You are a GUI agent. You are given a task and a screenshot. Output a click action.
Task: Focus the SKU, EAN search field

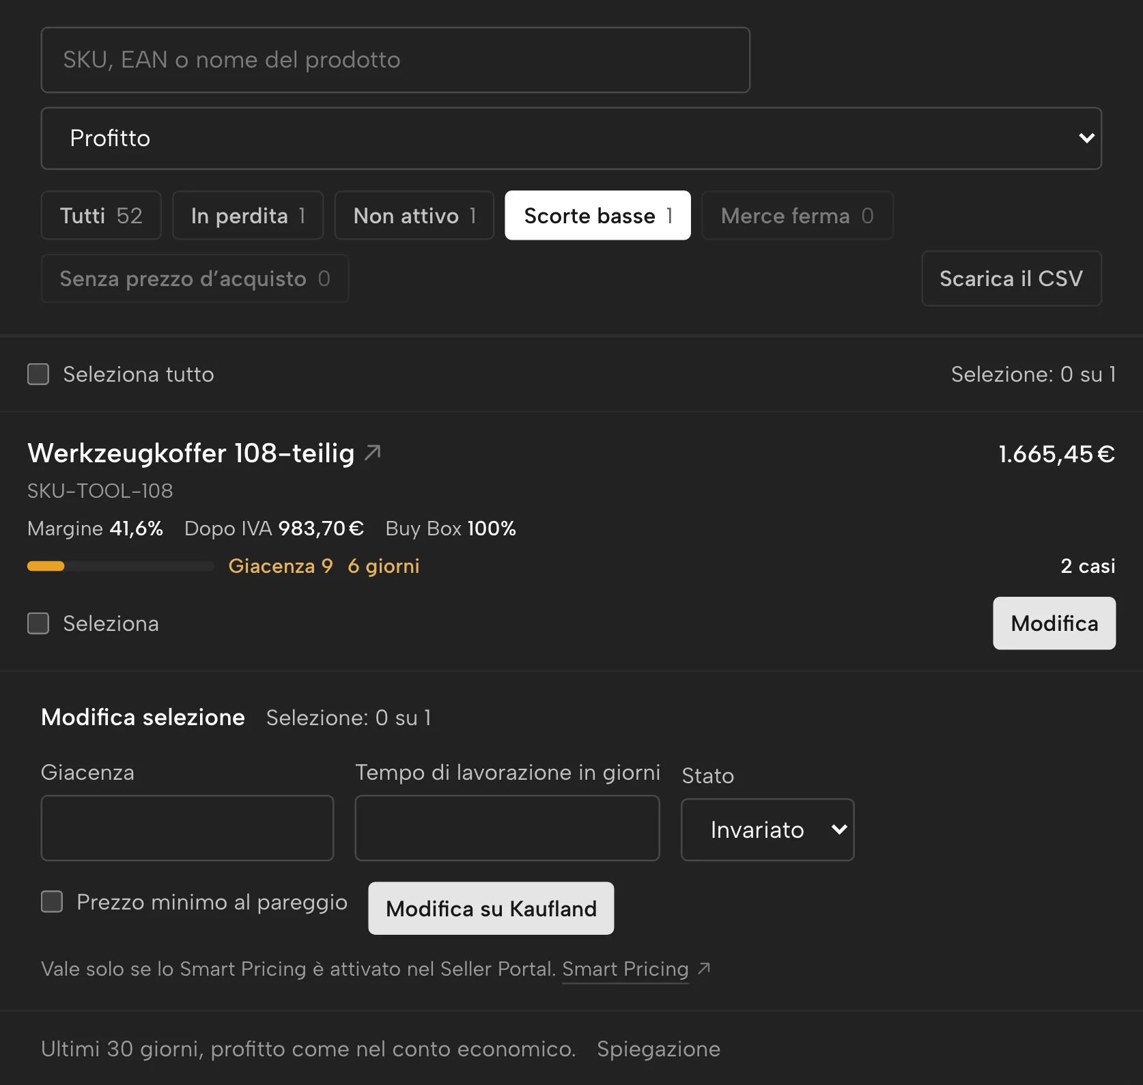click(395, 60)
